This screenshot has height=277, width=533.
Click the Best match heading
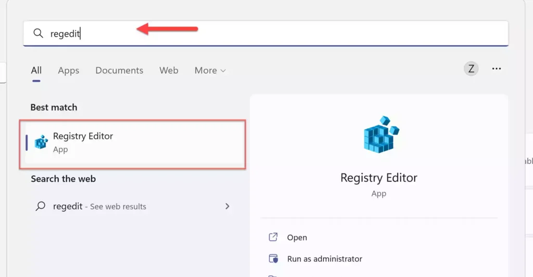click(54, 107)
